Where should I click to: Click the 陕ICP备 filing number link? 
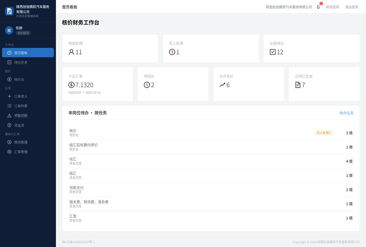[78, 242]
